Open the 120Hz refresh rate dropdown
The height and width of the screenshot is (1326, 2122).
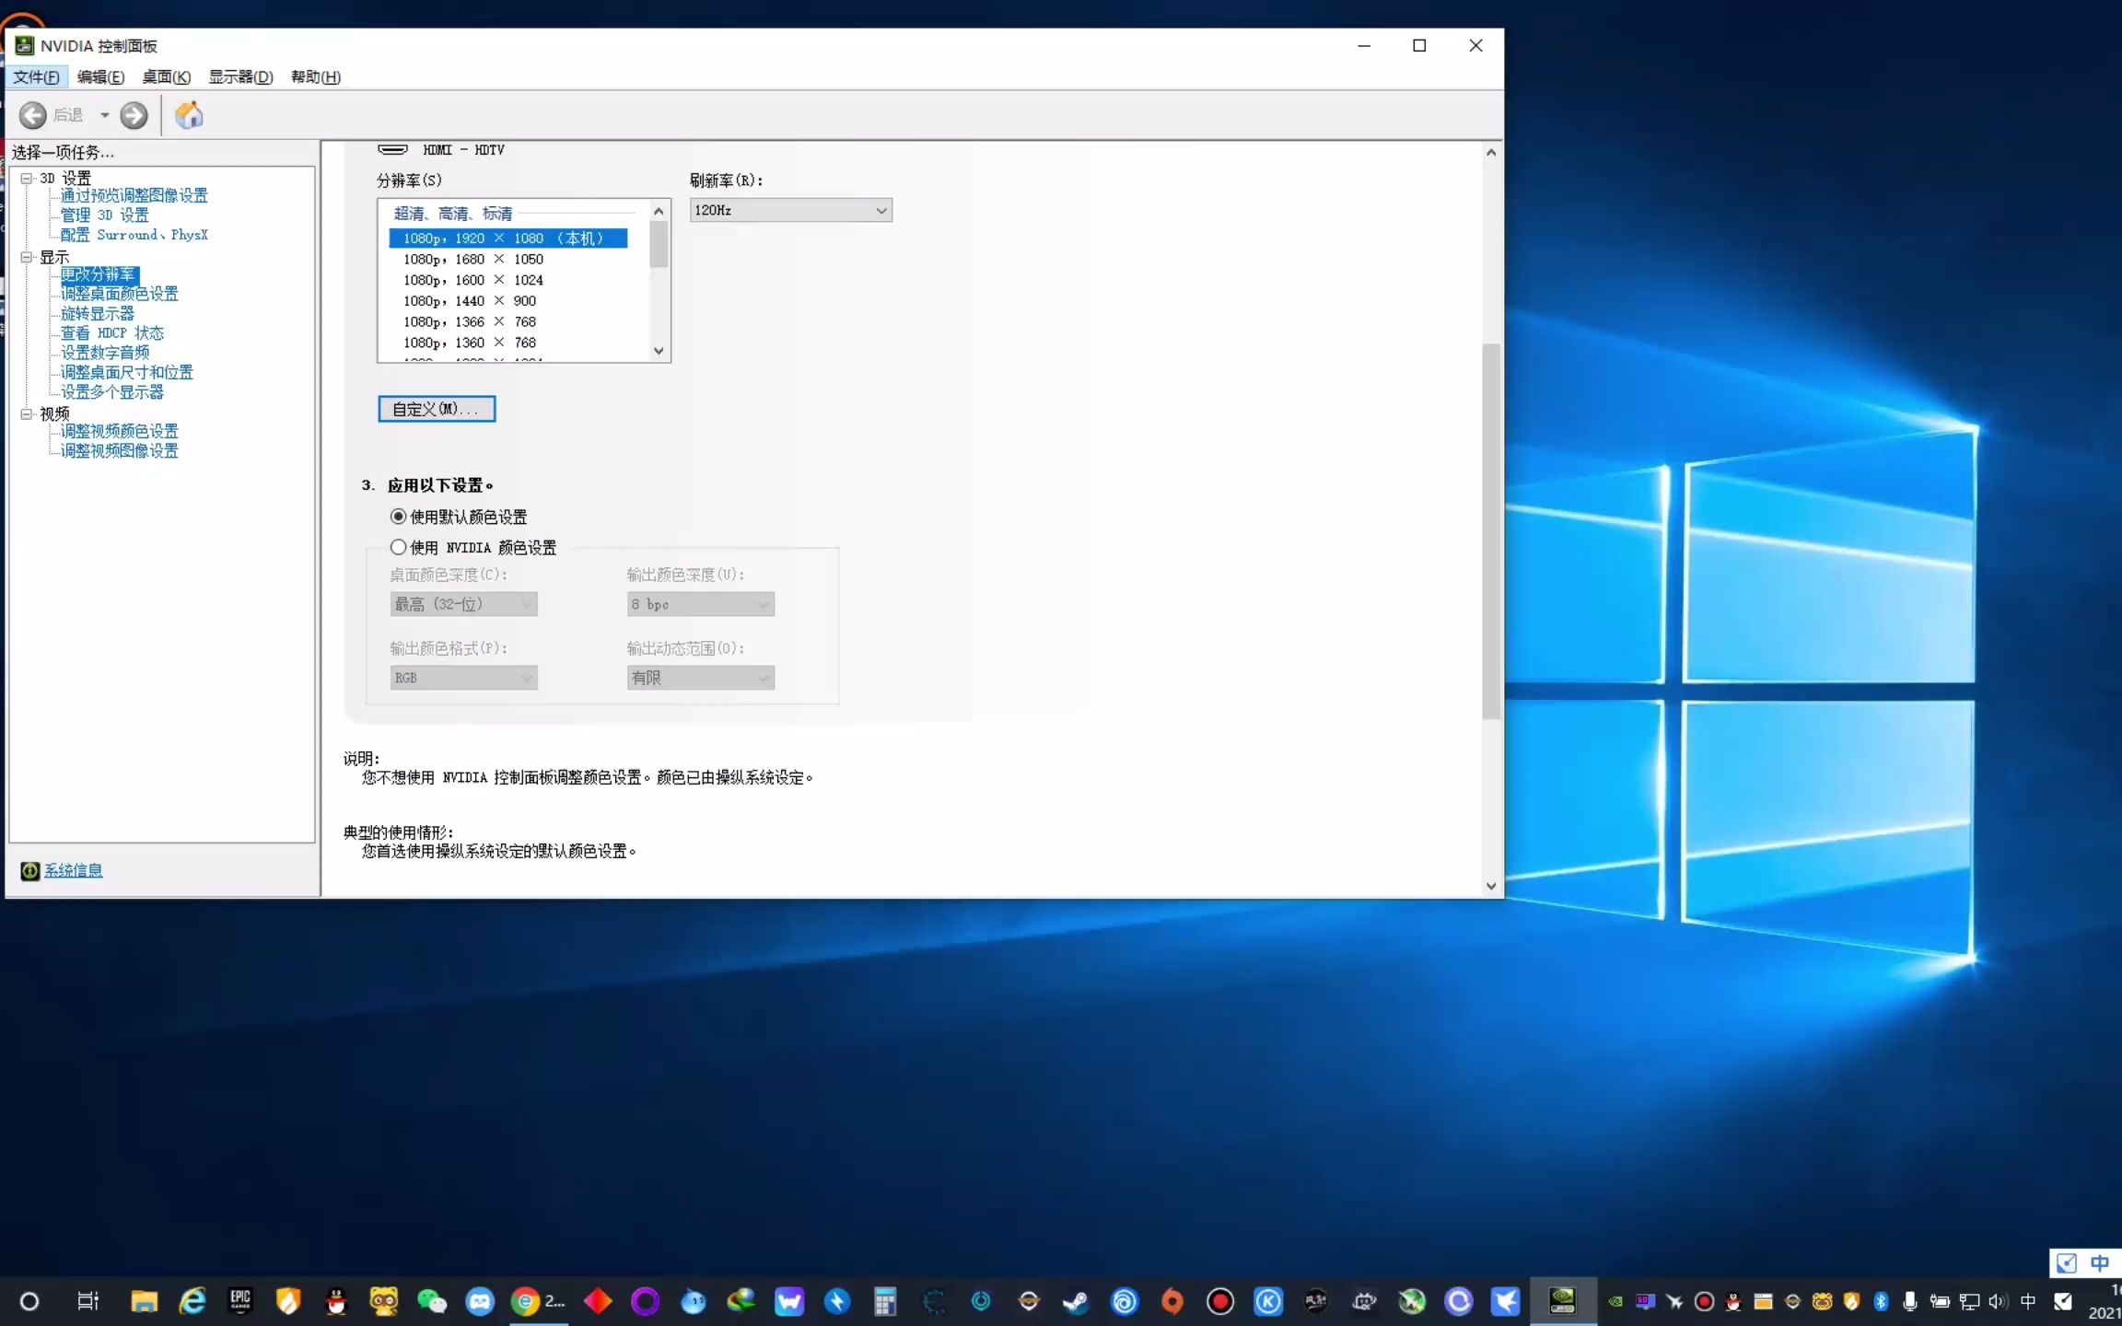(x=790, y=211)
